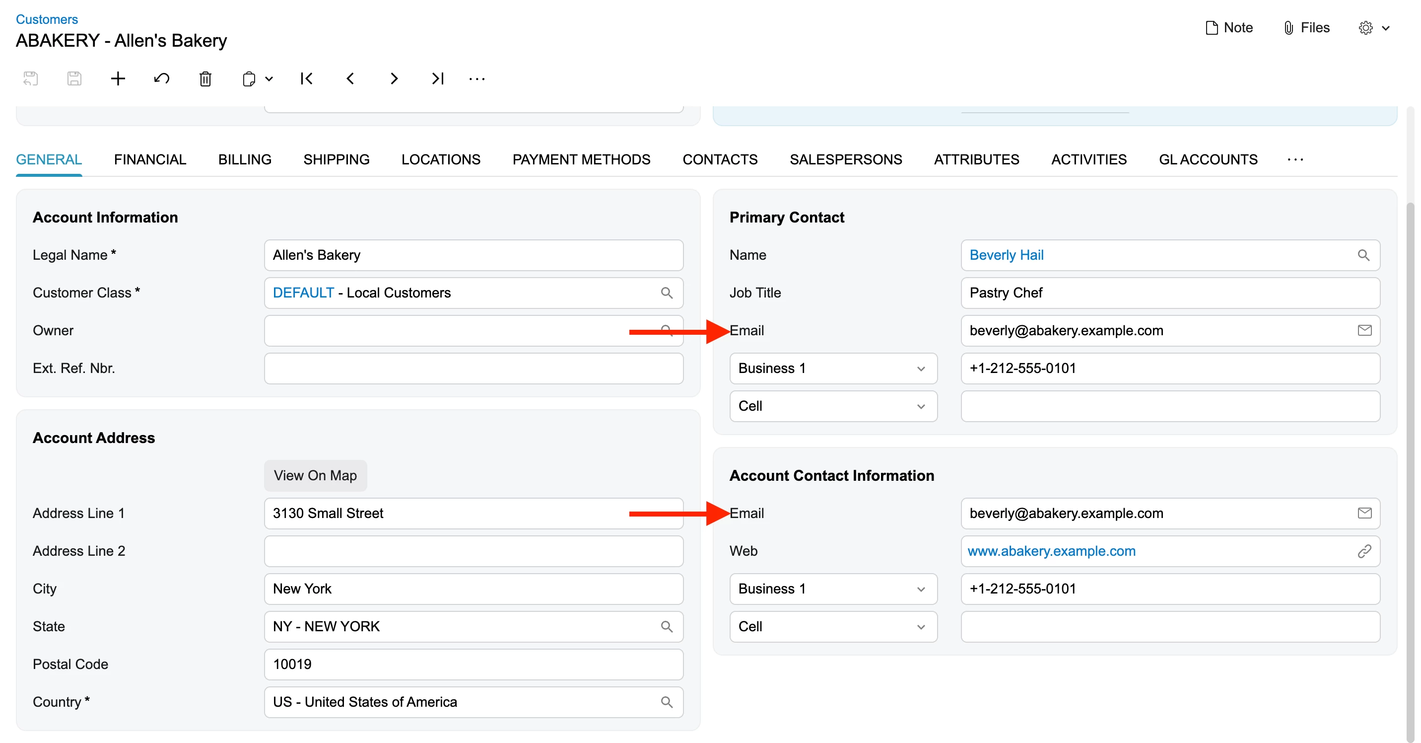The height and width of the screenshot is (743, 1421).
Task: Open the settings gear dropdown menu
Action: click(1373, 28)
